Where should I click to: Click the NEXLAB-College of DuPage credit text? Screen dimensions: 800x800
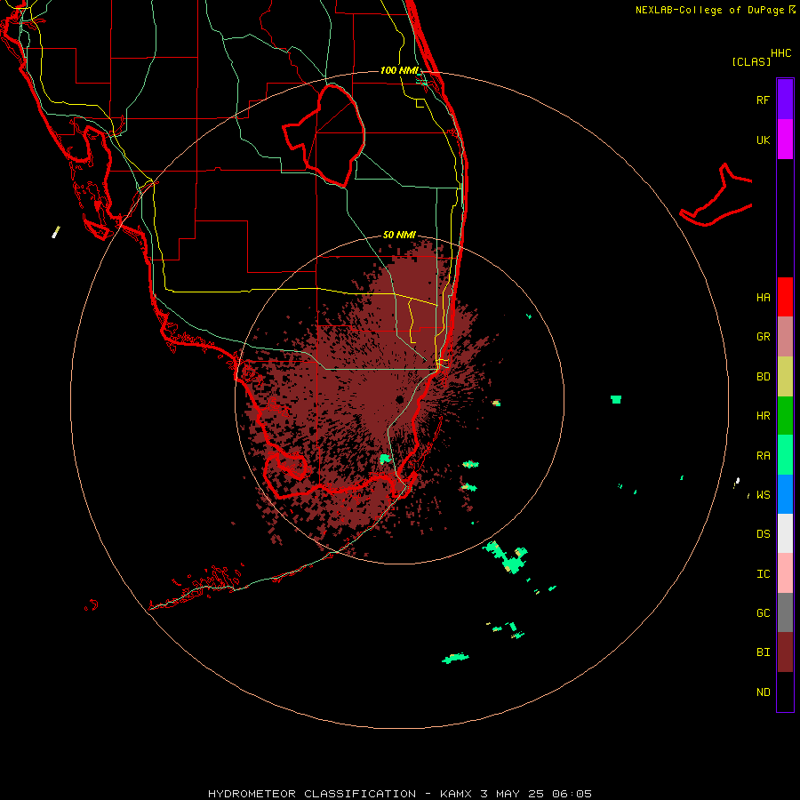point(709,10)
